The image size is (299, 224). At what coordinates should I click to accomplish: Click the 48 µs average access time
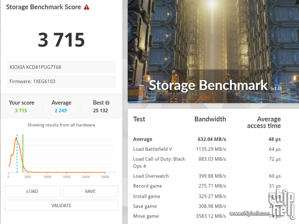click(275, 139)
